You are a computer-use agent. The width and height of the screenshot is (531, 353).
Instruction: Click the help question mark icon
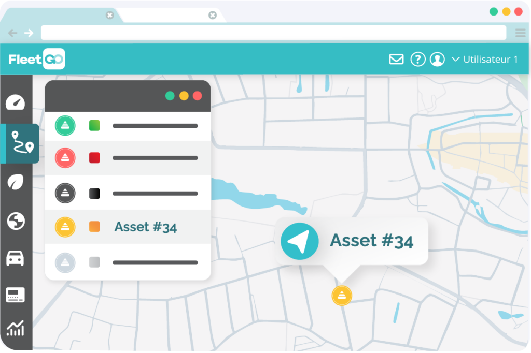click(x=418, y=59)
